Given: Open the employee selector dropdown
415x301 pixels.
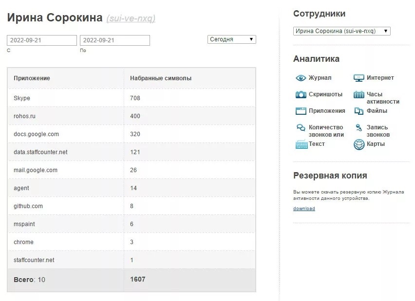Looking at the screenshot, I should (x=341, y=31).
